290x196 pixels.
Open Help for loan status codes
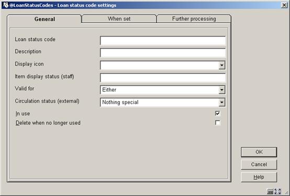pos(259,177)
